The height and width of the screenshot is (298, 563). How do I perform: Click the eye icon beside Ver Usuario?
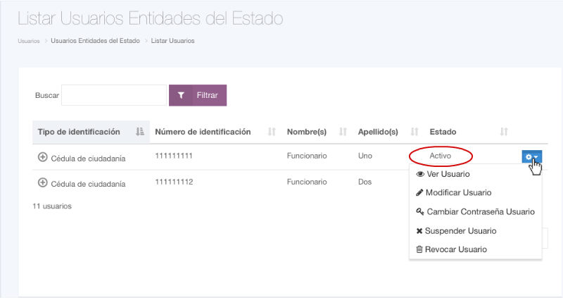coord(420,174)
